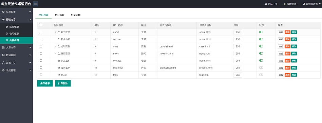This screenshot has width=322, height=123.
Task: Expand the 关于我们 tree arrow
Action: point(56,32)
